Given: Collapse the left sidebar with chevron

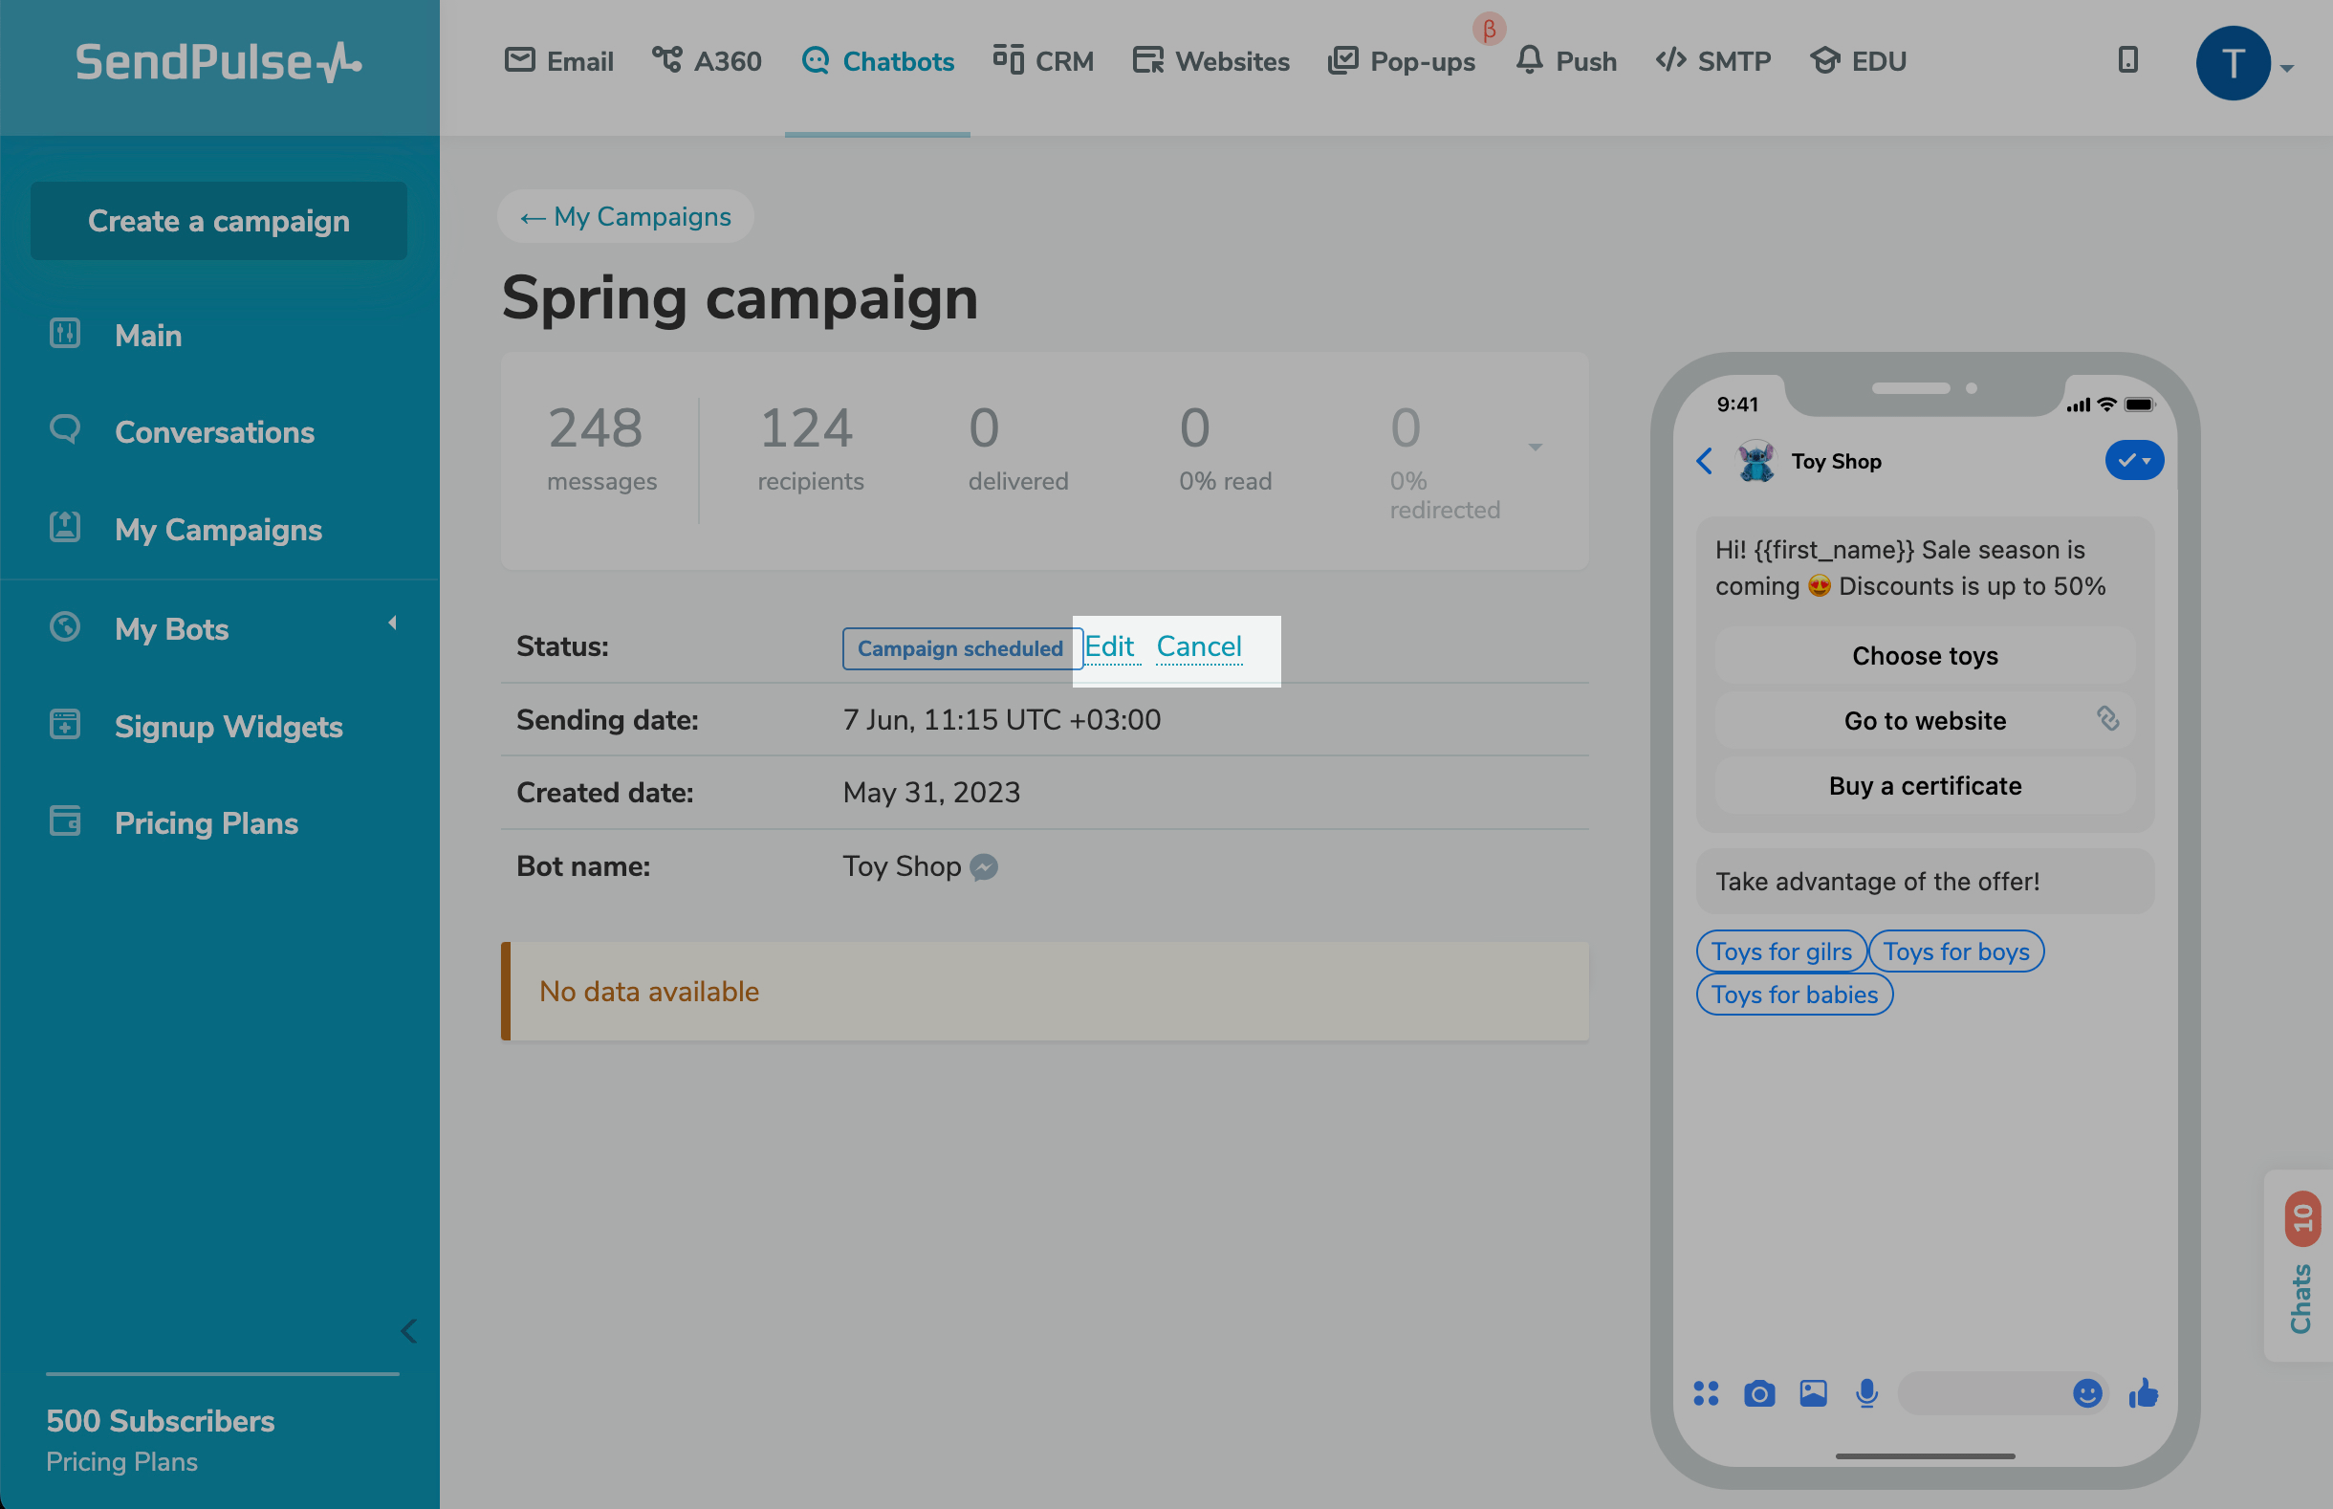Looking at the screenshot, I should [409, 1331].
